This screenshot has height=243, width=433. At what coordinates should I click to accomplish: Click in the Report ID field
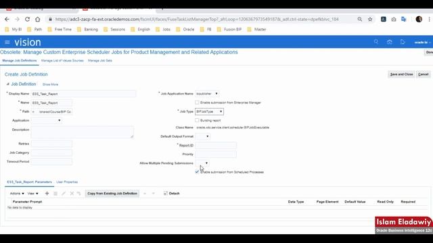pyautogui.click(x=216, y=146)
